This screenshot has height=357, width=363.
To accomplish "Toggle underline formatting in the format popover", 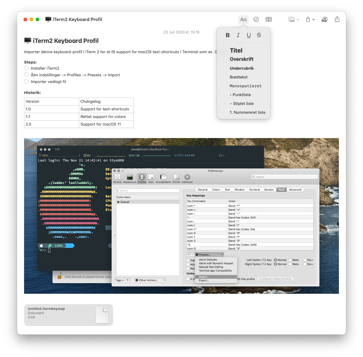I will point(249,35).
